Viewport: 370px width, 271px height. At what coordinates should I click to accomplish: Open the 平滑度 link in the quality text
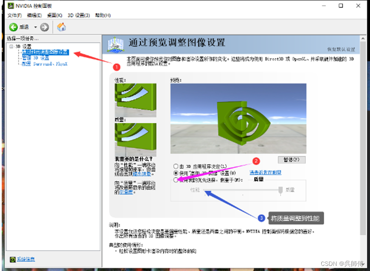(126, 192)
